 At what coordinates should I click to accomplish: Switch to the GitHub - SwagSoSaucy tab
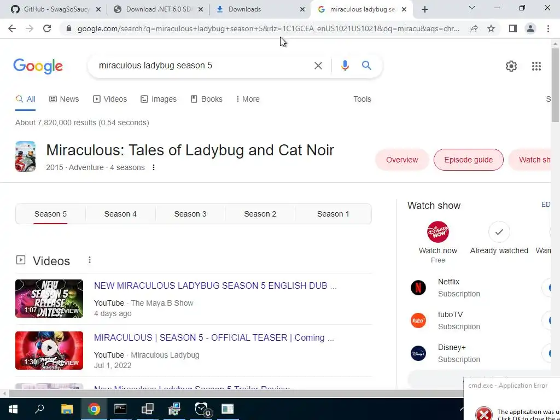point(56,9)
